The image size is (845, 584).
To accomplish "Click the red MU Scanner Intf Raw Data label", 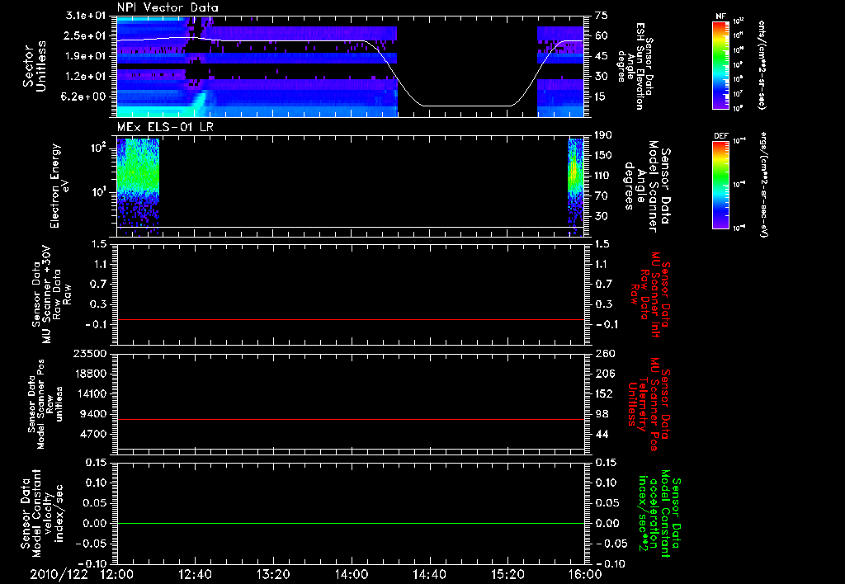I will coord(649,294).
